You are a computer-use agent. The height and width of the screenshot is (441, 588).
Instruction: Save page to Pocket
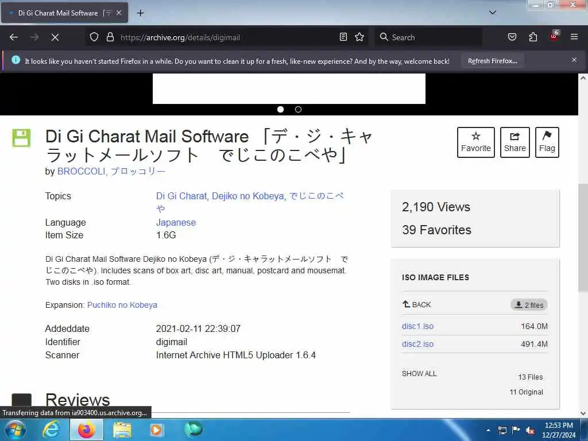tap(512, 37)
